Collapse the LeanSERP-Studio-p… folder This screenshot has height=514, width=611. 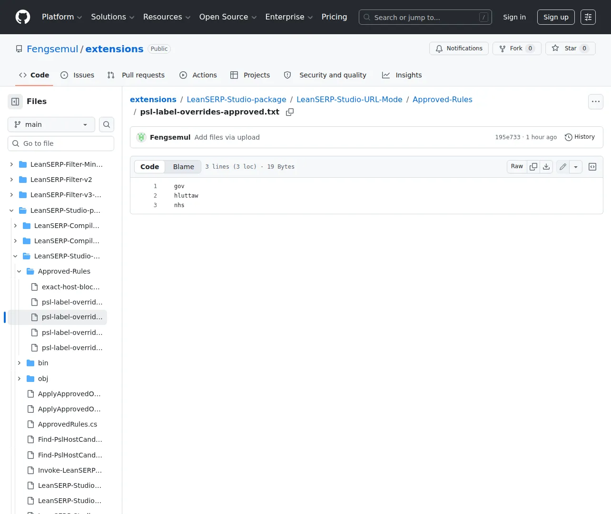coord(12,210)
